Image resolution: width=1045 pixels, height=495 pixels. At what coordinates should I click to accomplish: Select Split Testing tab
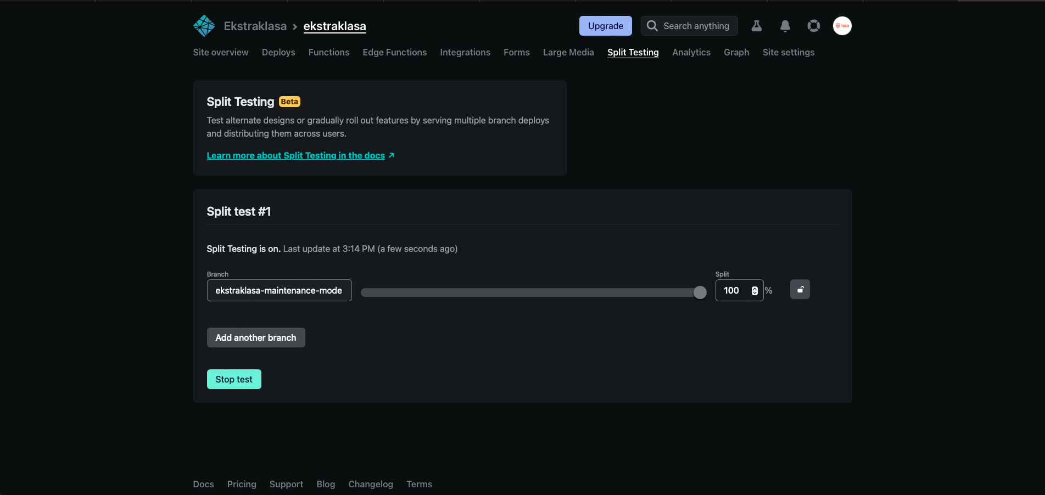(633, 52)
